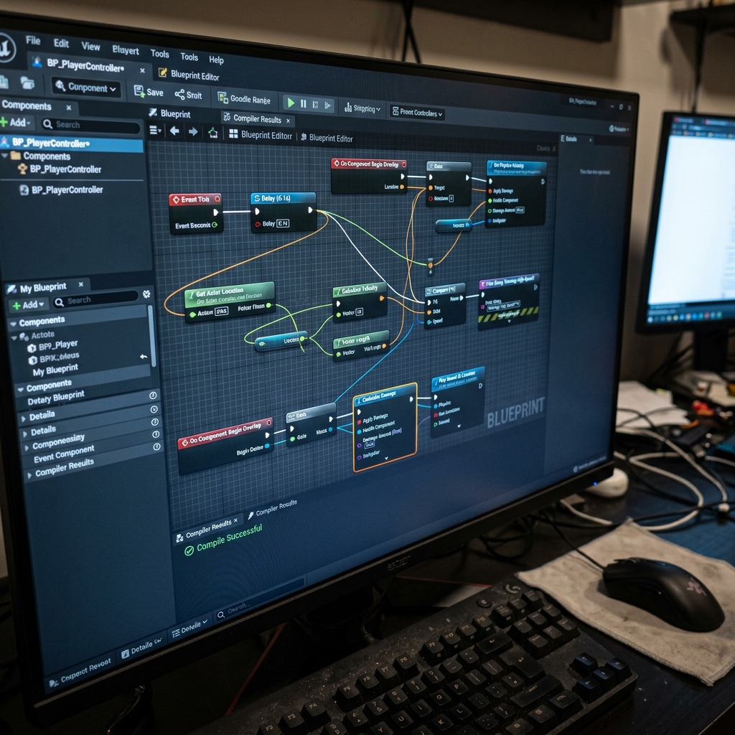Click the My Blueprint panel scrollbar
Image resolution: width=735 pixels, height=735 pixels.
(151, 336)
